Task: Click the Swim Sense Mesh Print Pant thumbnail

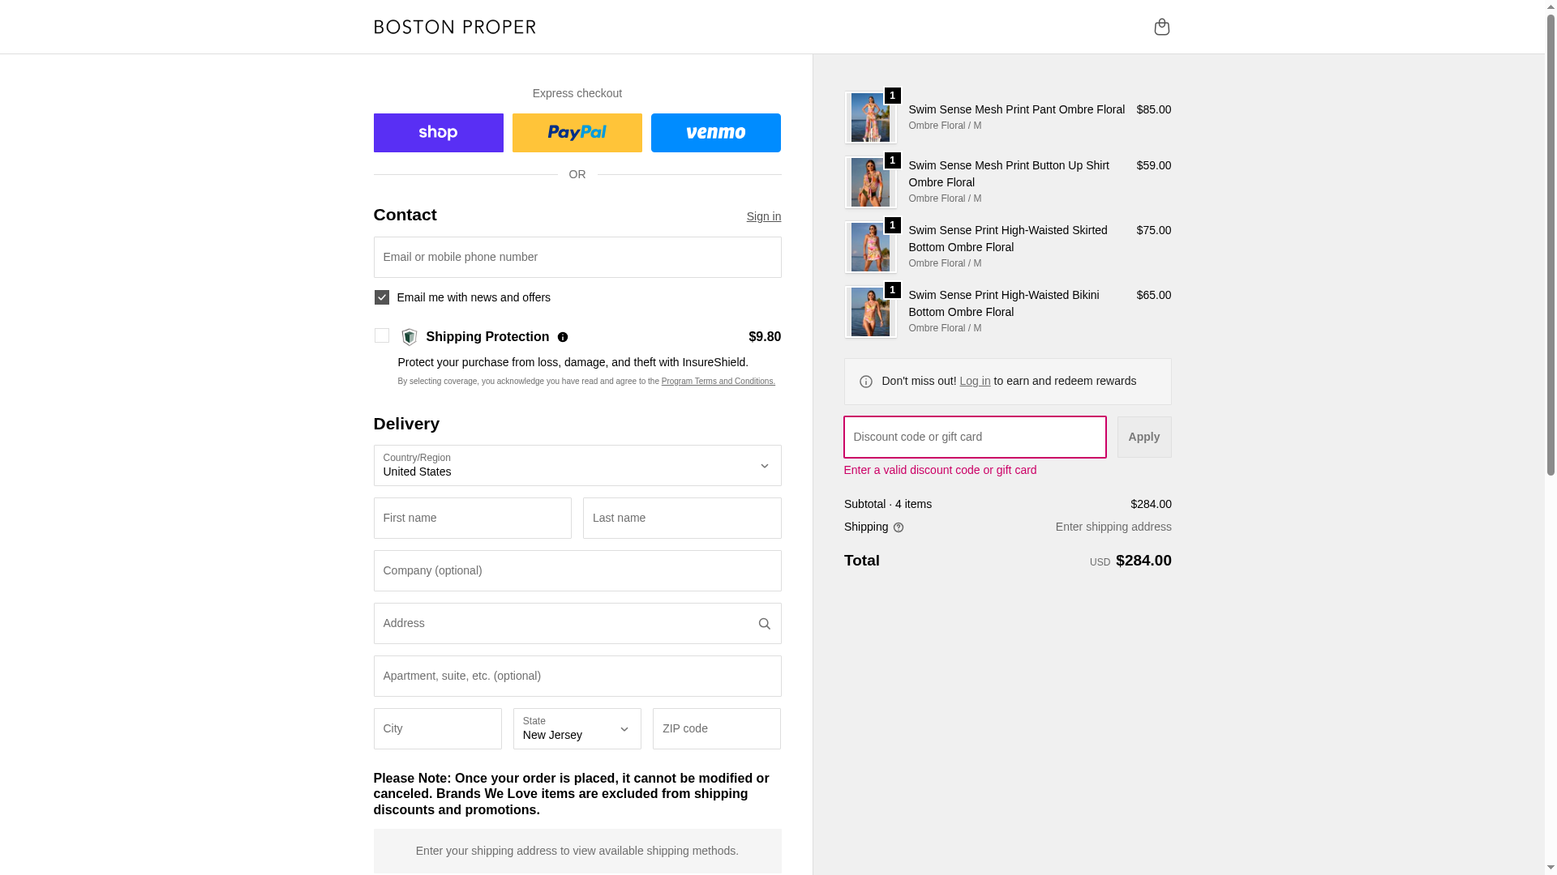Action: [870, 117]
